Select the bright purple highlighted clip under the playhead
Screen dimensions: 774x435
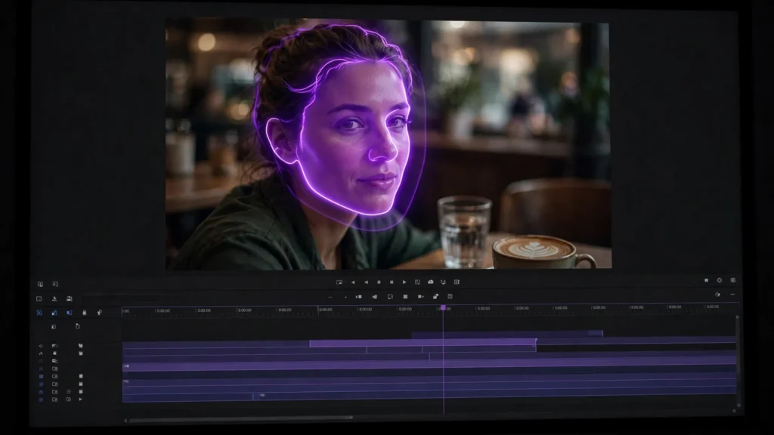tap(423, 344)
